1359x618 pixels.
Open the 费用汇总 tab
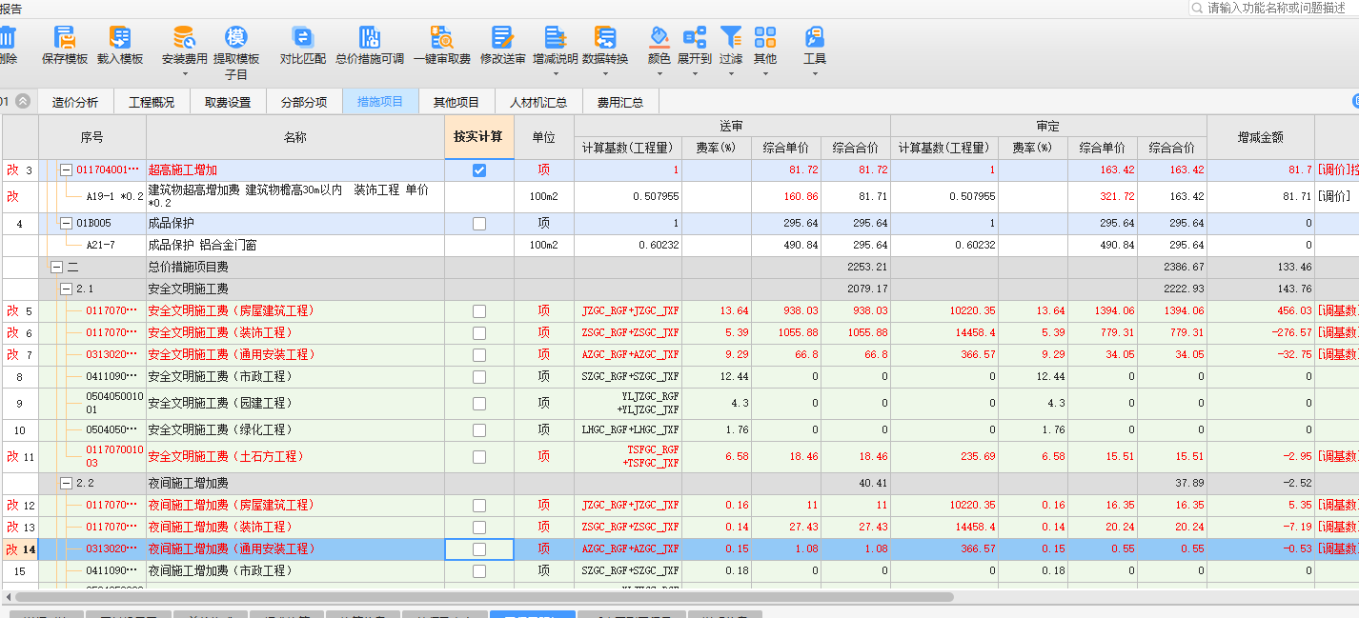pos(620,102)
